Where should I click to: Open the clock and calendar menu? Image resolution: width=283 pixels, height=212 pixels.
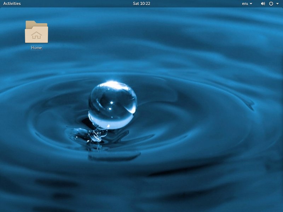(141, 4)
